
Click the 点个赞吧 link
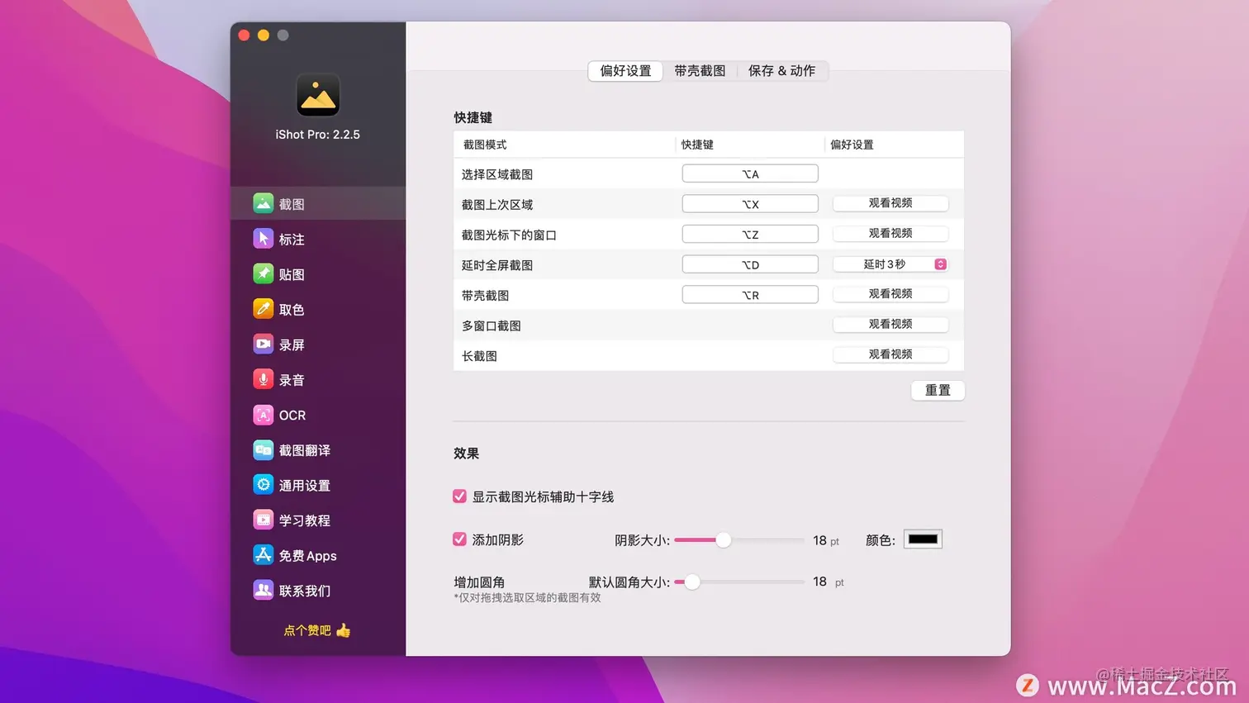(307, 630)
